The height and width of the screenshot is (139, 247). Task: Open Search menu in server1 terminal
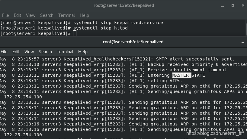[x=47, y=15]
